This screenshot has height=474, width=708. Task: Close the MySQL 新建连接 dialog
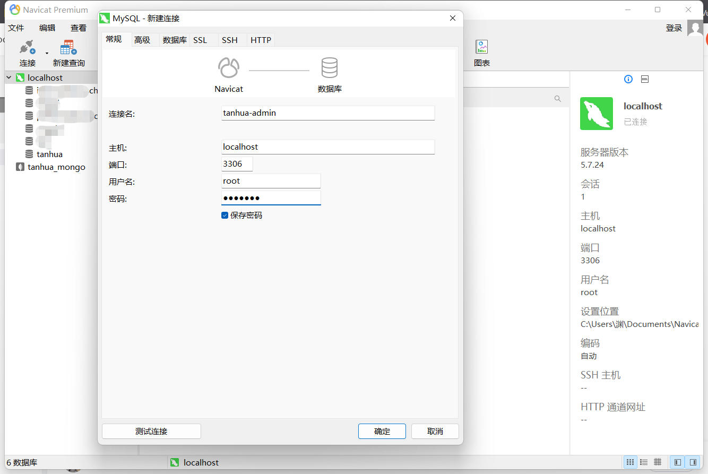(453, 18)
